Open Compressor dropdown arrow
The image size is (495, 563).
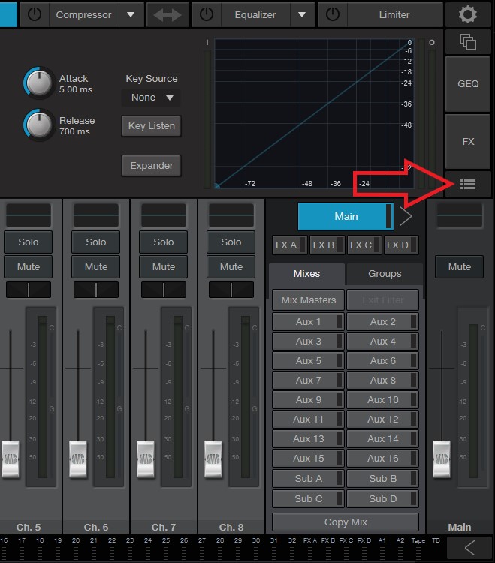131,15
